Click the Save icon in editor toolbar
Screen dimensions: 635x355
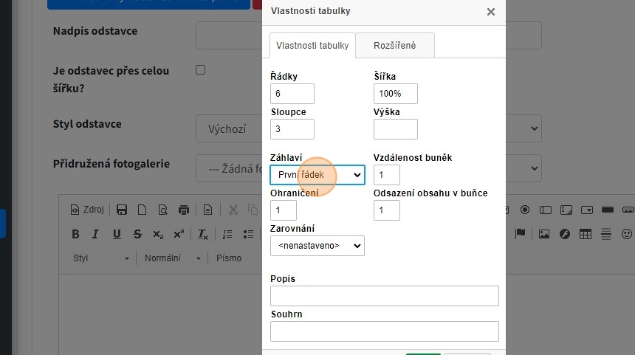[123, 210]
